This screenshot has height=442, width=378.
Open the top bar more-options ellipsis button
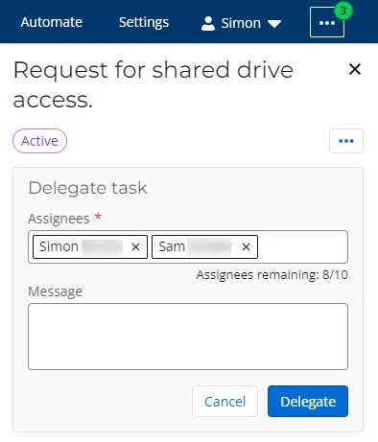(x=327, y=23)
